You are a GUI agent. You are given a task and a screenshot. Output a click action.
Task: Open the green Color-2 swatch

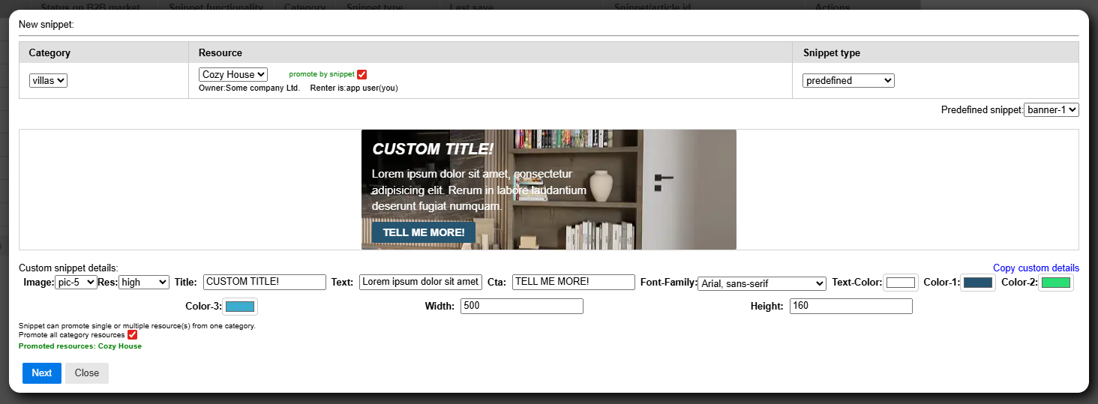(1056, 283)
